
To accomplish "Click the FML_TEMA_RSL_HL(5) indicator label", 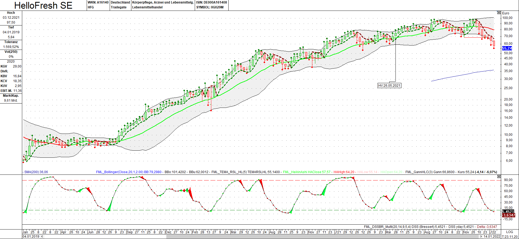I will coord(229,172).
